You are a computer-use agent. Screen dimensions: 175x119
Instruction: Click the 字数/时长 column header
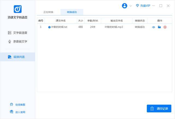pyautogui.click(x=93, y=21)
